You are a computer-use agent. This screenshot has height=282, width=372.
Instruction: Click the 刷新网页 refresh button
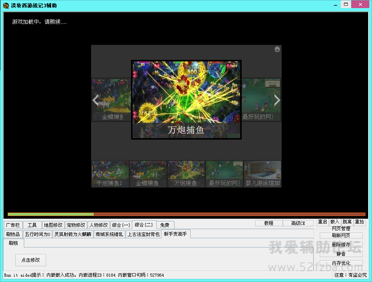click(x=341, y=235)
